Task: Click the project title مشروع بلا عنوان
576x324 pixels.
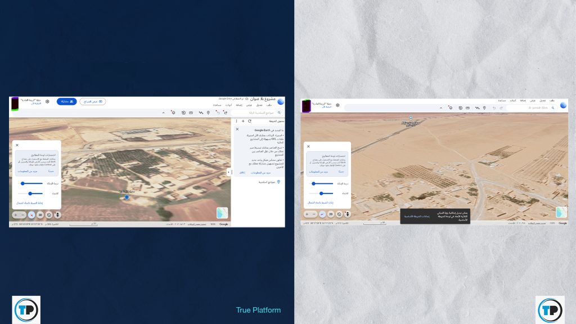Action: (x=263, y=99)
